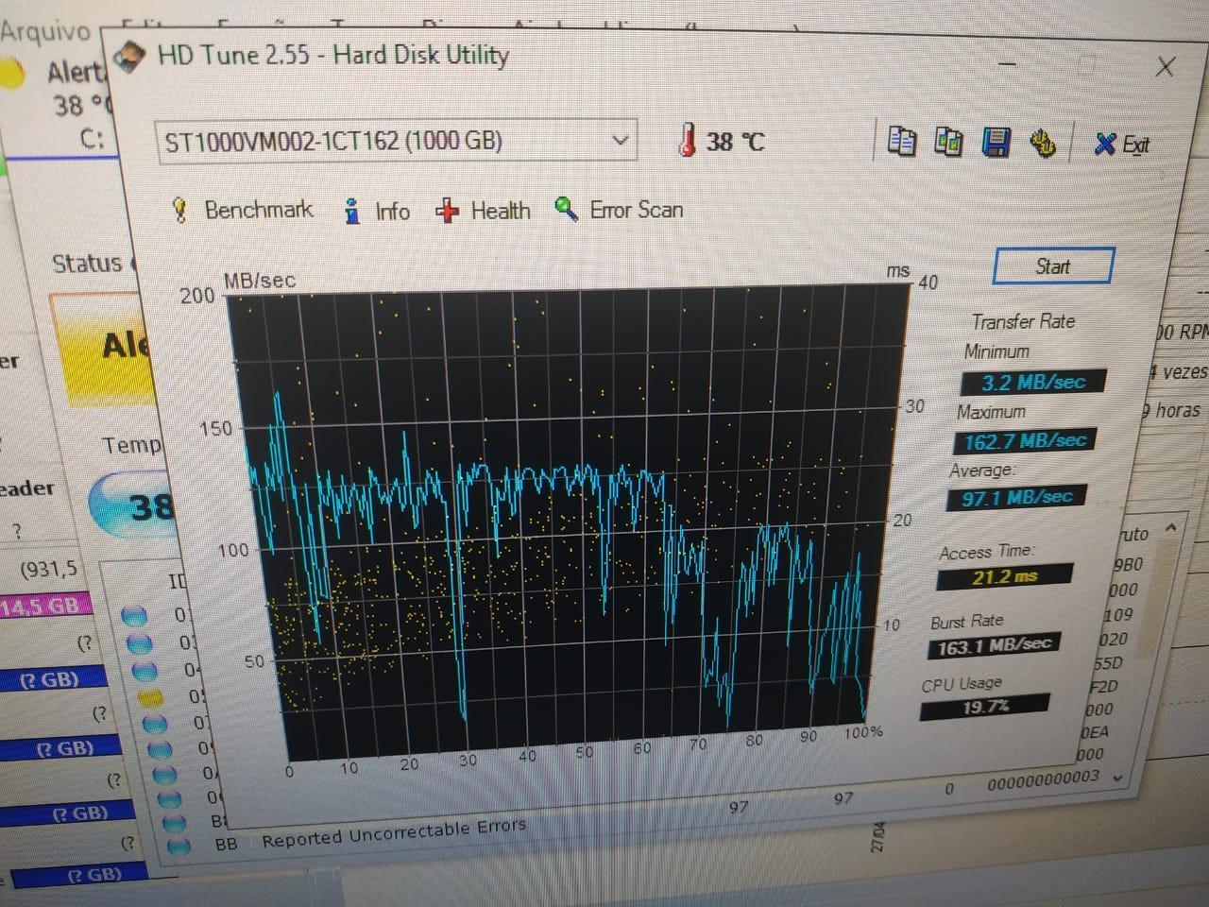The height and width of the screenshot is (907, 1209).
Task: Click the scroll up arrow in background window
Action: point(1171,526)
